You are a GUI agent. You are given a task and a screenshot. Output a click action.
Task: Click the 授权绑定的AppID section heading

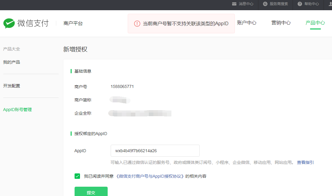(x=91, y=134)
